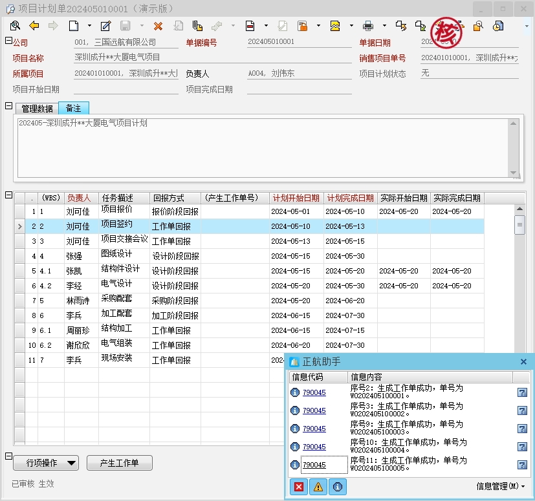Image resolution: width=535 pixels, height=501 pixels.
Task: Click the printer icon
Action: 368,26
